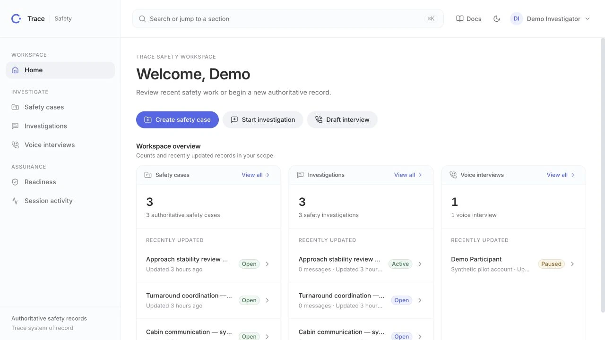Open the Approach stability review safety case chevron
This screenshot has height=340, width=605.
point(267,264)
